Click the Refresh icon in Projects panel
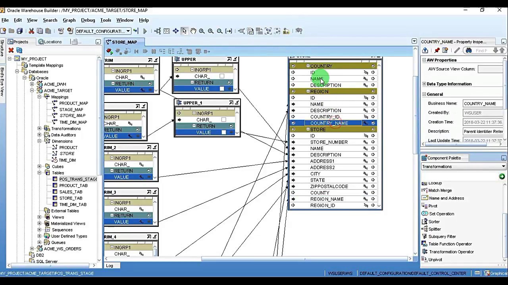 [19, 50]
